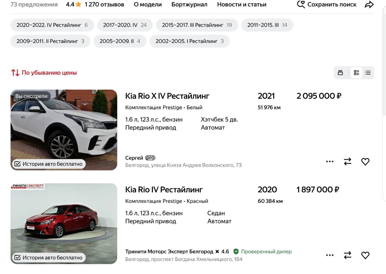Click the 73 предложения tab
This screenshot has height=274, width=386.
click(34, 4)
